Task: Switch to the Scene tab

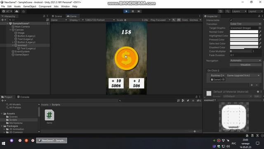Action: click(57, 16)
